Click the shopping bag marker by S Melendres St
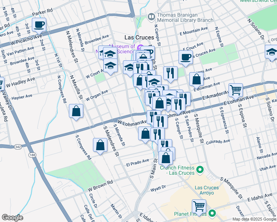The width and height of the screenshot is (277, 222). point(100,145)
